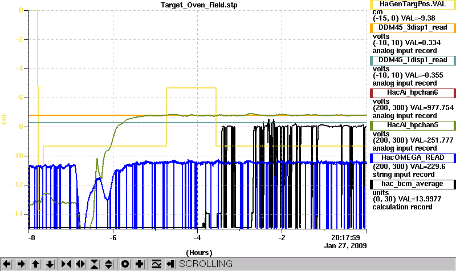Viewport: 456px width, 271px height.
Task: Select the HacOMEGA_READ legend entry
Action: pos(413,158)
